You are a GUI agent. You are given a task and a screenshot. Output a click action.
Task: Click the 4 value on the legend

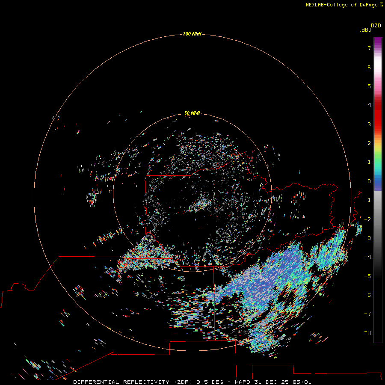[369, 105]
